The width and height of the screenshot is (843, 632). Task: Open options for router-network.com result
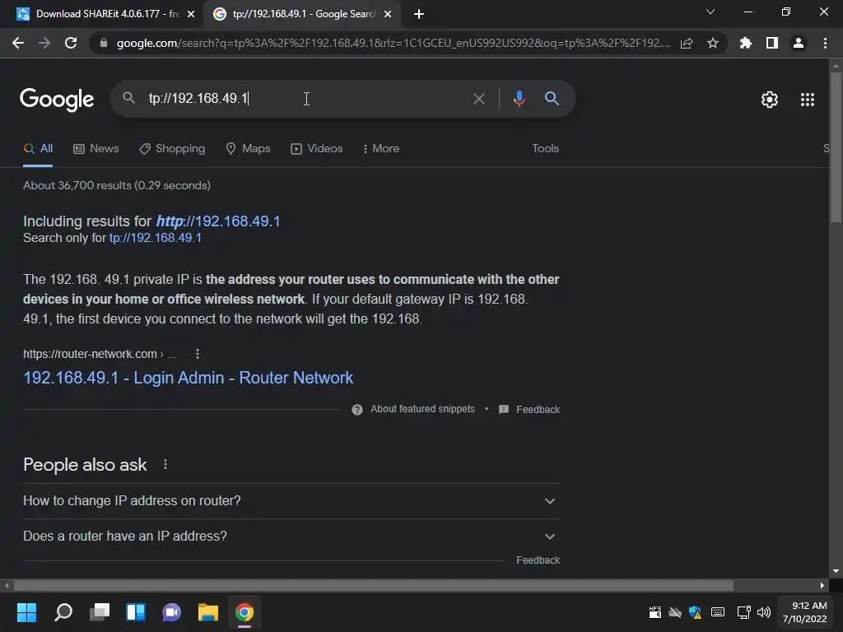coord(198,354)
